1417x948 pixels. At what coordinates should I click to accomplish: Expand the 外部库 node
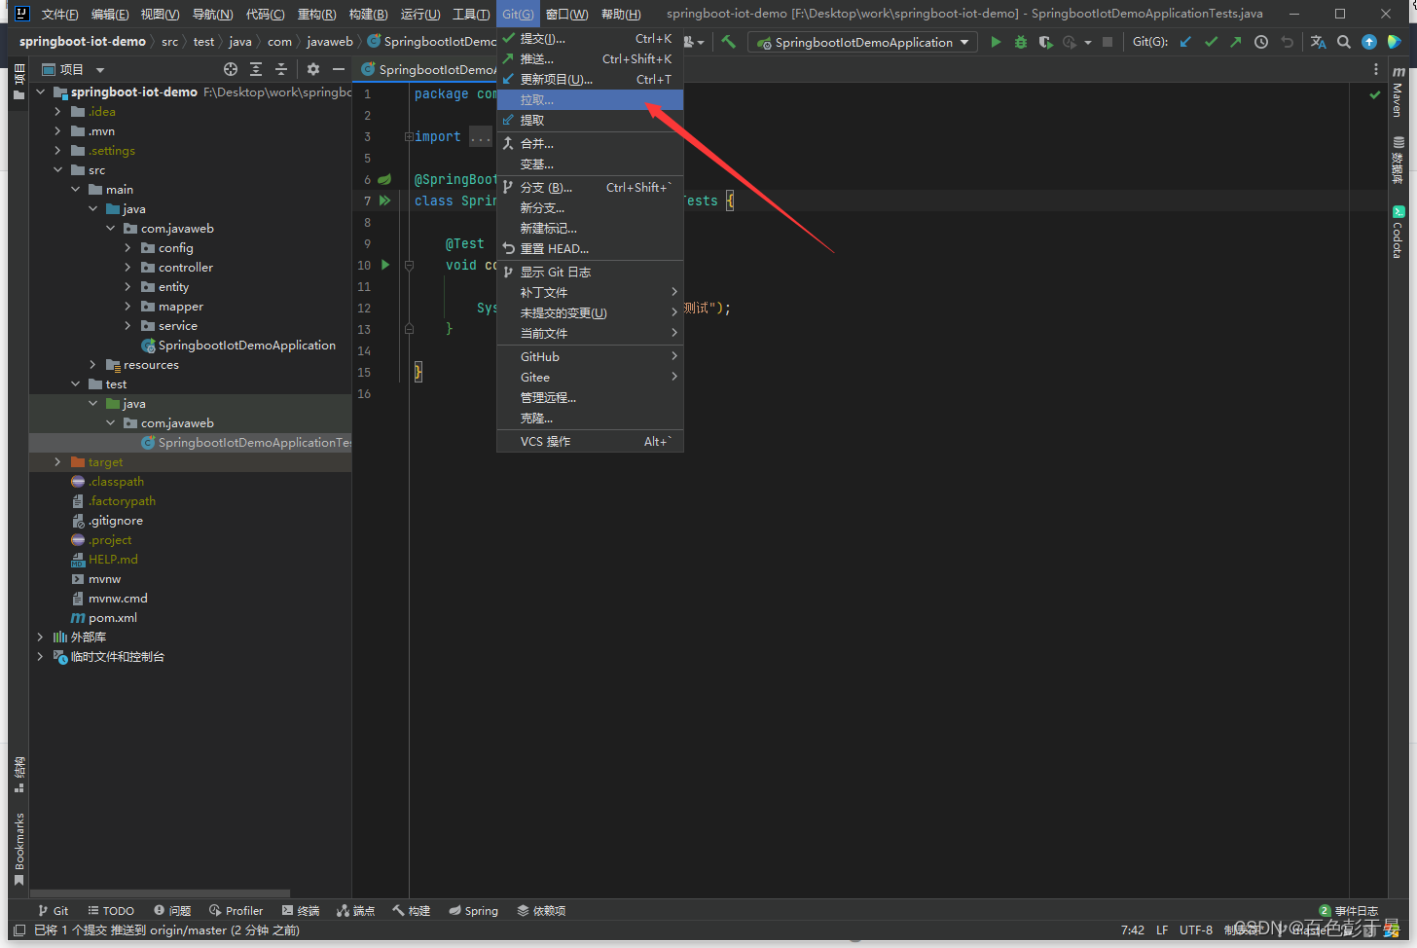click(x=40, y=637)
